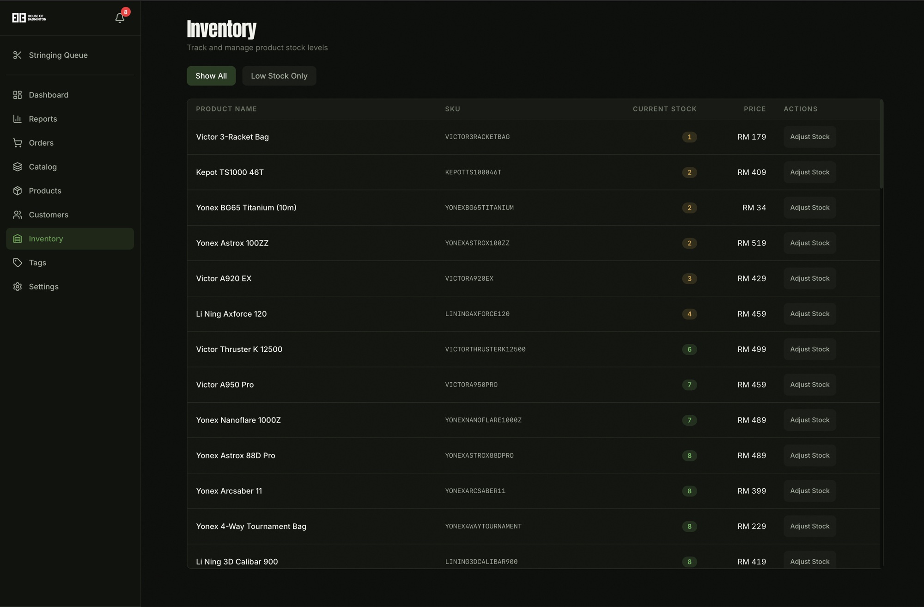
Task: Click the Orders cart icon
Action: (x=18, y=143)
